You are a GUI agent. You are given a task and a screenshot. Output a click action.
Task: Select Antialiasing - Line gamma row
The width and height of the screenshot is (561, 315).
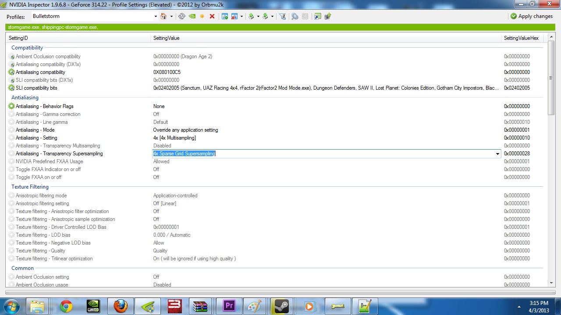coord(276,122)
